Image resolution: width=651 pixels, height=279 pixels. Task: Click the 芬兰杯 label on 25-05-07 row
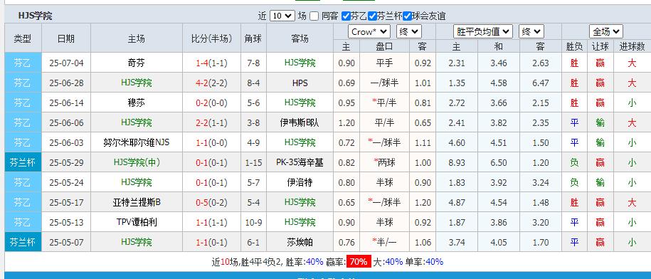23,243
